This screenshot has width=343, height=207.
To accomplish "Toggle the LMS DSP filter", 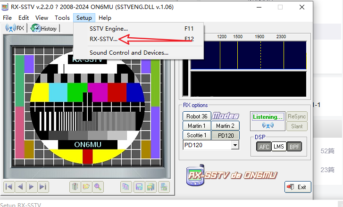I will (279, 147).
